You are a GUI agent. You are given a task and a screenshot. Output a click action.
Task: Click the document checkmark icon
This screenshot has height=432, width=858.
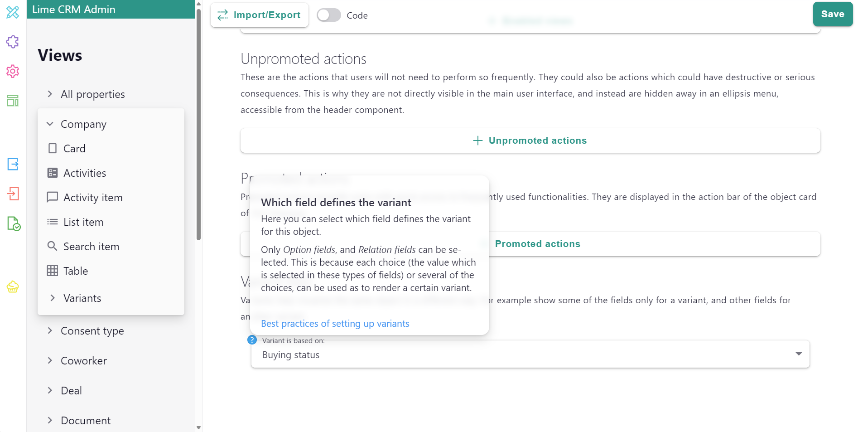tap(14, 223)
